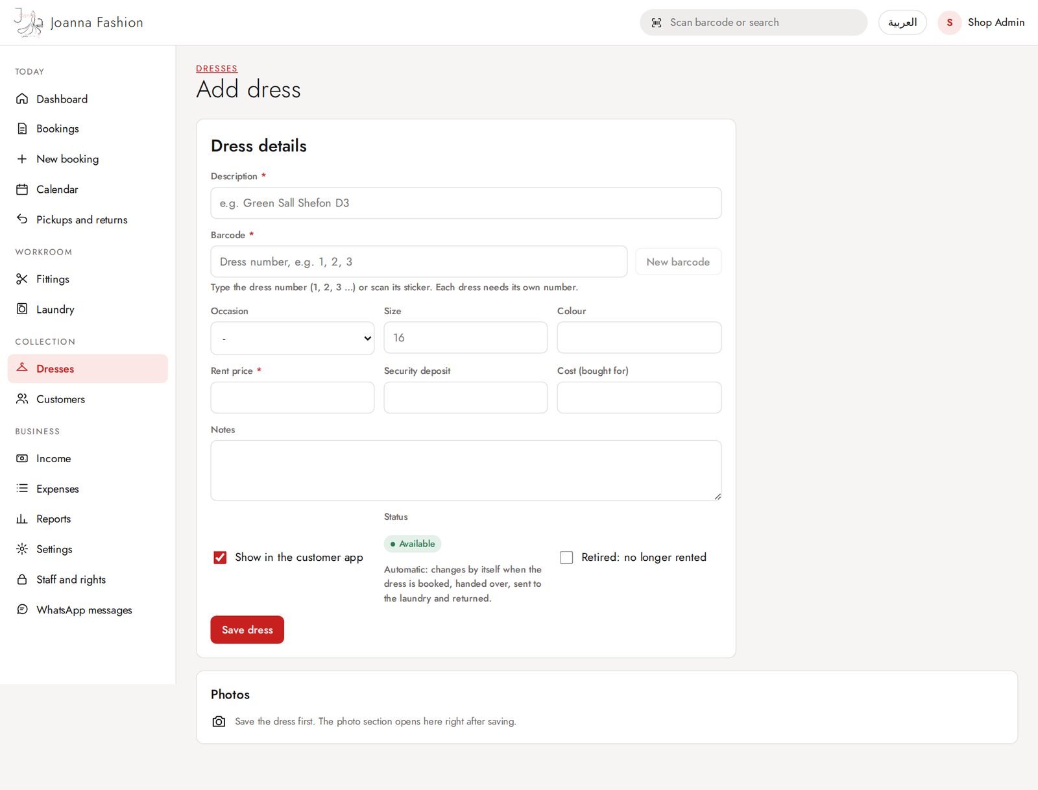Open the Reports page

click(x=88, y=519)
